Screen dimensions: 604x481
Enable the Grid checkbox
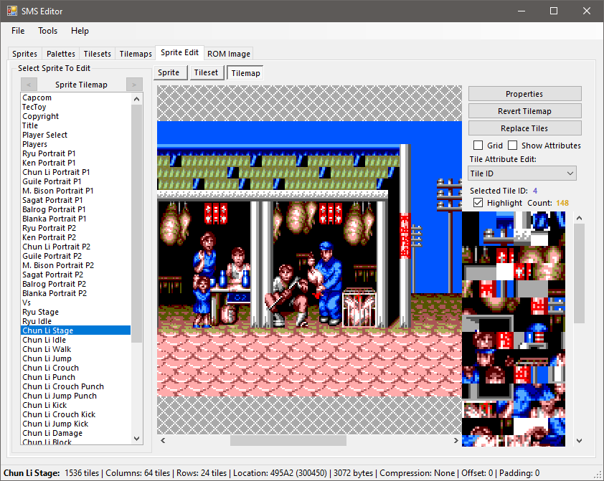click(x=478, y=146)
